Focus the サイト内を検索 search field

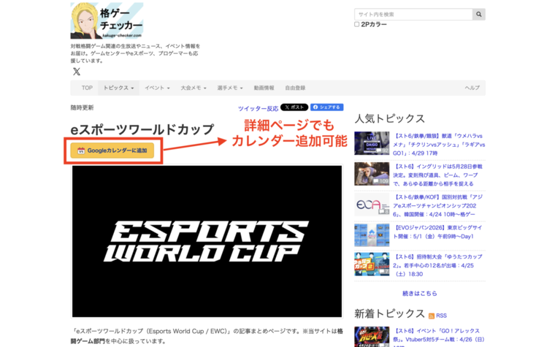[413, 14]
